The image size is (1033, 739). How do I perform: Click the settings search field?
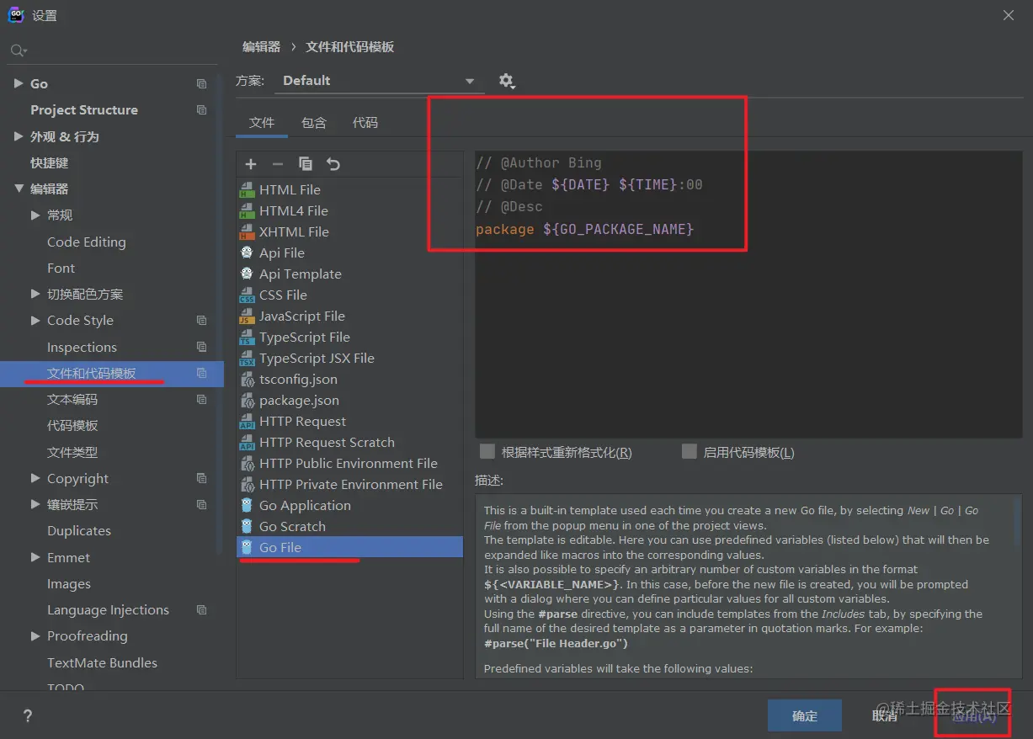(114, 51)
